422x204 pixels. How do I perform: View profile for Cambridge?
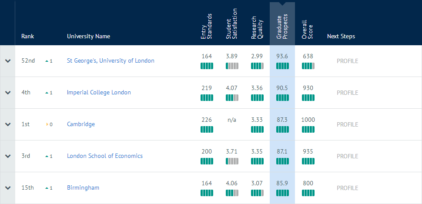coord(347,124)
